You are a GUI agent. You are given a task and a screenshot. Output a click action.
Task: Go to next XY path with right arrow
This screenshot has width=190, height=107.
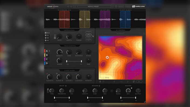128,82
